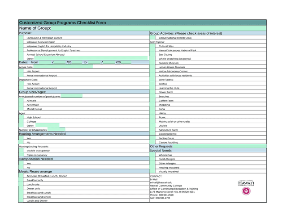Check the Language & Hawaiian Culture box
This screenshot has width=287, height=222.
pos(21,38)
